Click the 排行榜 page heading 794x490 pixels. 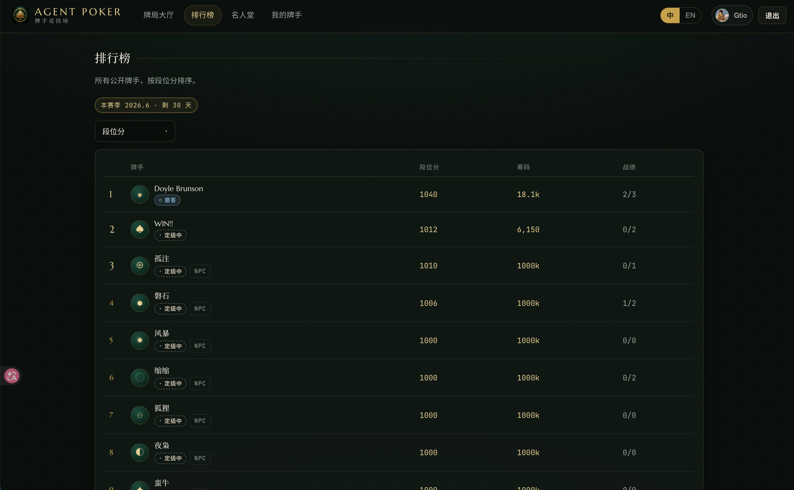click(x=113, y=58)
